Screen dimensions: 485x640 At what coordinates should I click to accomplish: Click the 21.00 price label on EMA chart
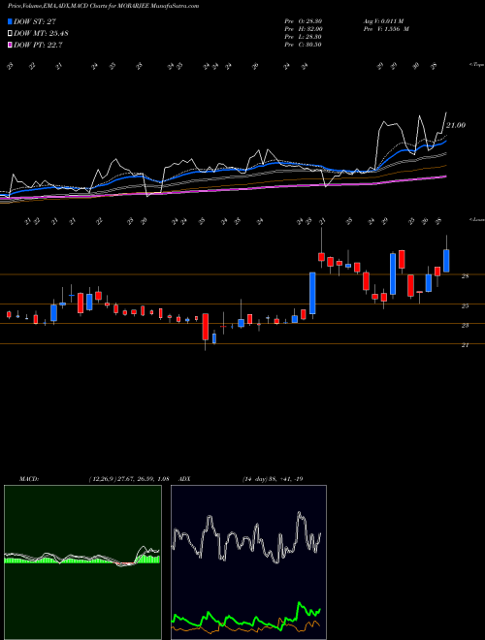pyautogui.click(x=456, y=125)
